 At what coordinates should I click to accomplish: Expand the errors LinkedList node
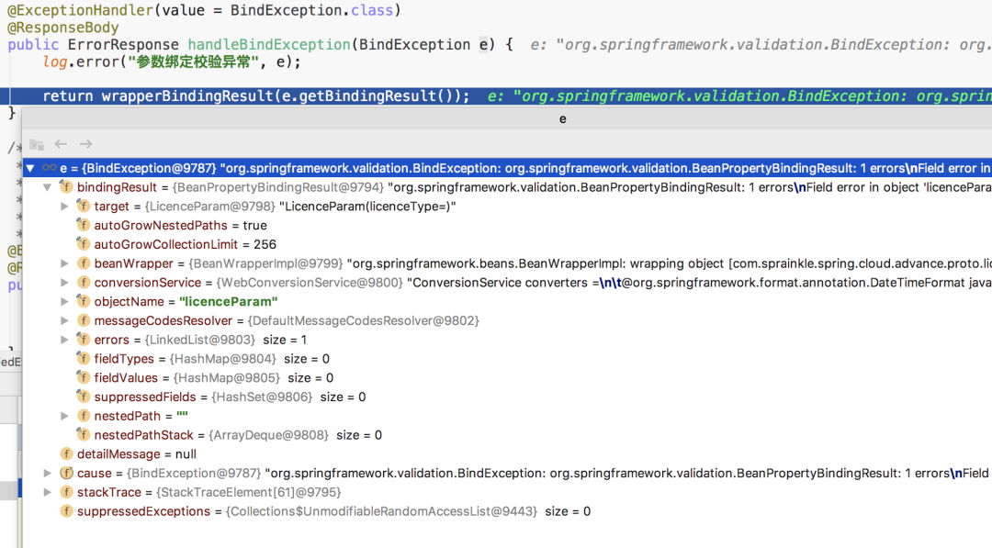point(64,340)
